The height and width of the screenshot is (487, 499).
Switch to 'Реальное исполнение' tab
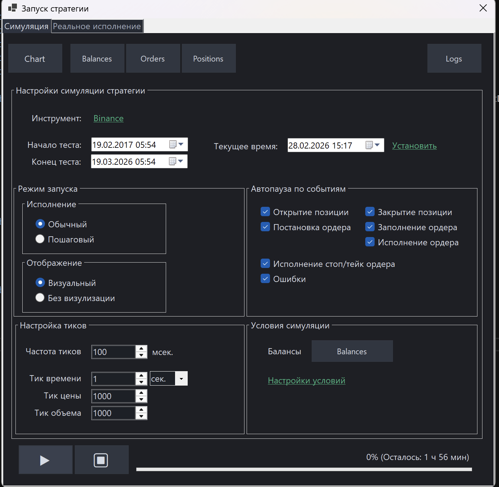(97, 26)
